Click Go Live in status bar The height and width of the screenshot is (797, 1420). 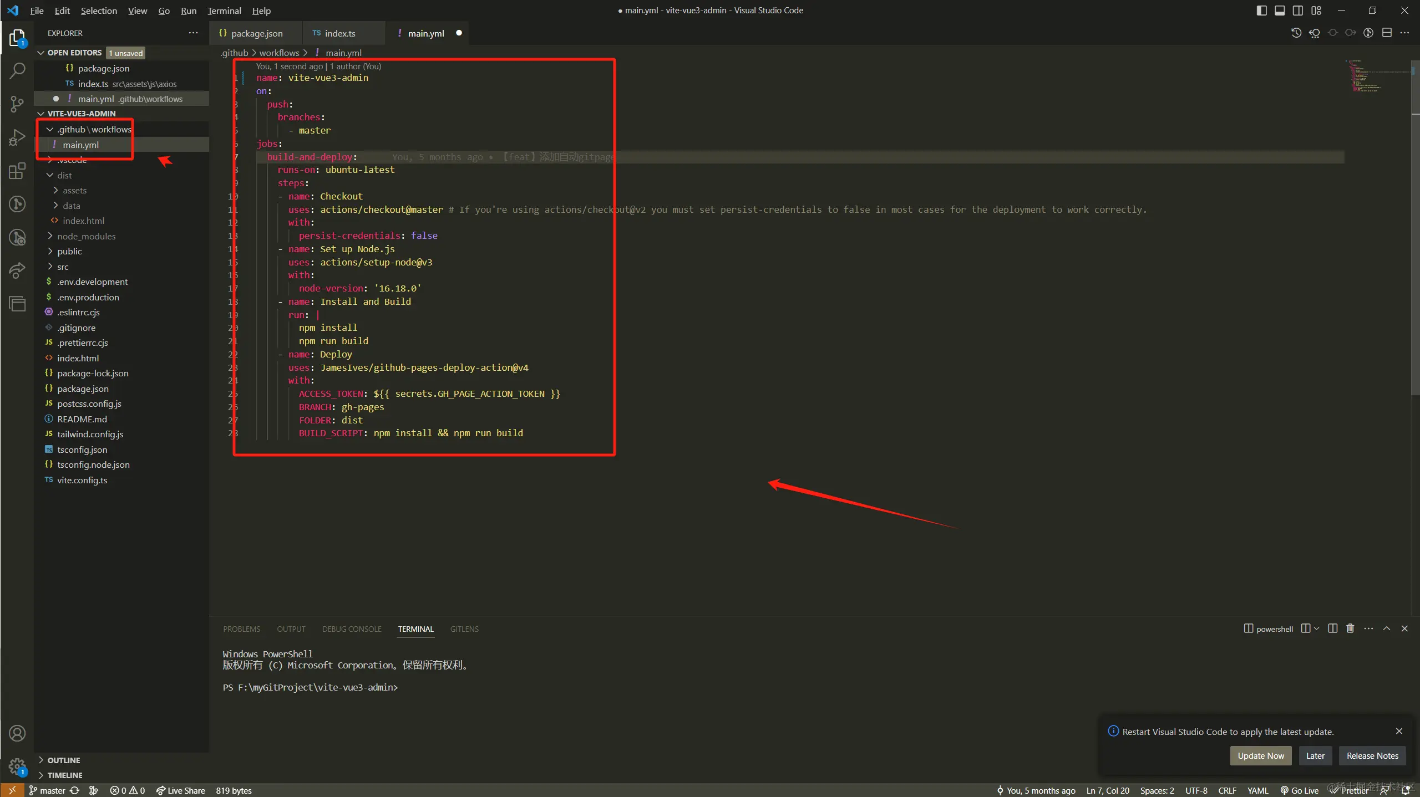point(1300,790)
